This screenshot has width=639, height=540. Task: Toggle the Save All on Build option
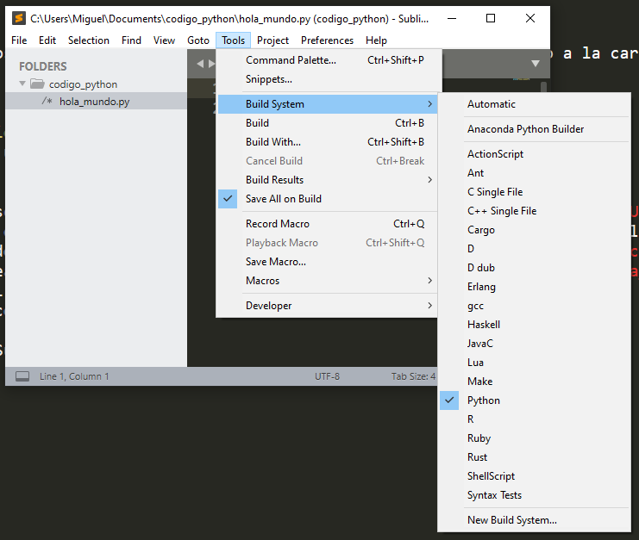coord(283,199)
